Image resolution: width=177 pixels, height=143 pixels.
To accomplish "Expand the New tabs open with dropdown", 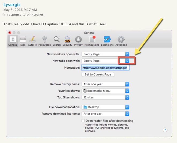I will pyautogui.click(x=105, y=61).
